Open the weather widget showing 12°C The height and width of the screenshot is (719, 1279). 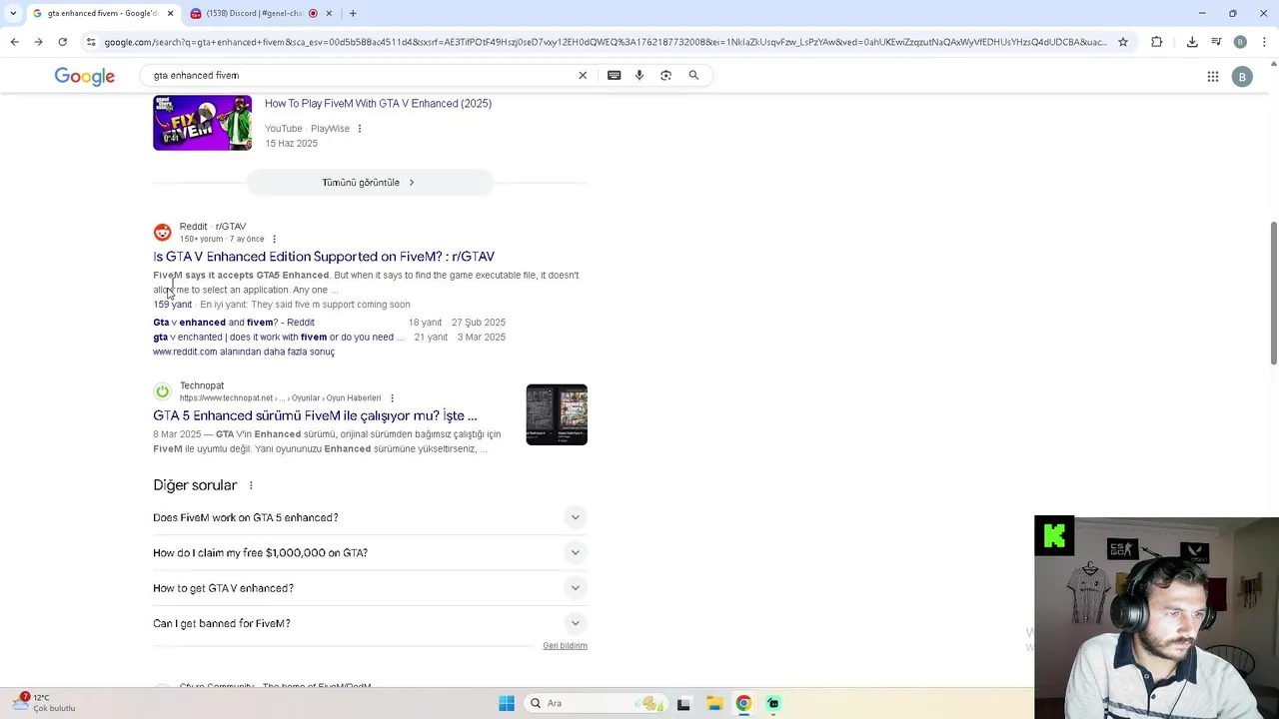pyautogui.click(x=44, y=702)
